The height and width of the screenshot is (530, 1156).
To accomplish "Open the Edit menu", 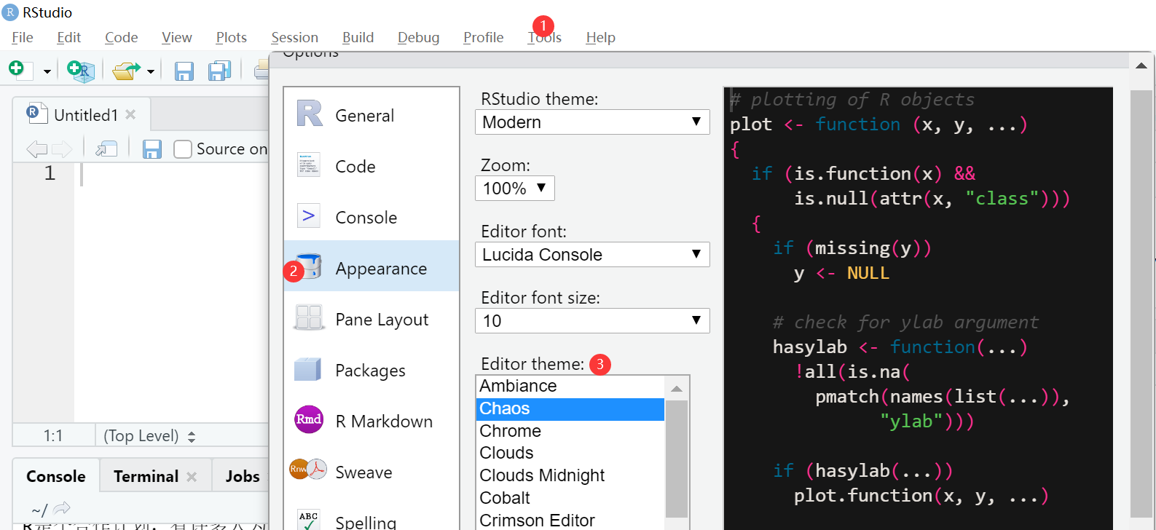I will click(68, 37).
